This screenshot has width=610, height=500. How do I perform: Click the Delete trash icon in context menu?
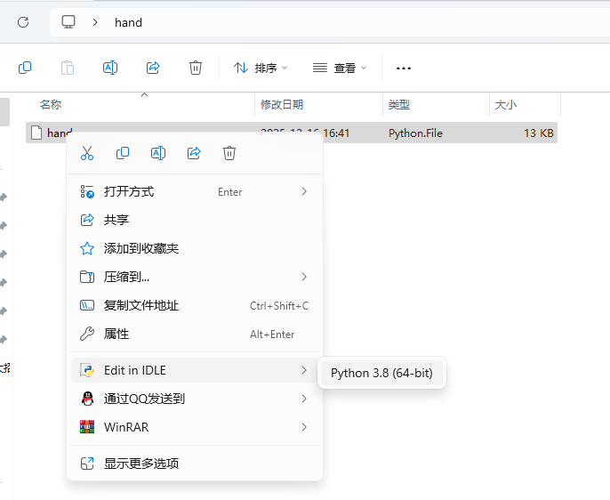(x=229, y=153)
